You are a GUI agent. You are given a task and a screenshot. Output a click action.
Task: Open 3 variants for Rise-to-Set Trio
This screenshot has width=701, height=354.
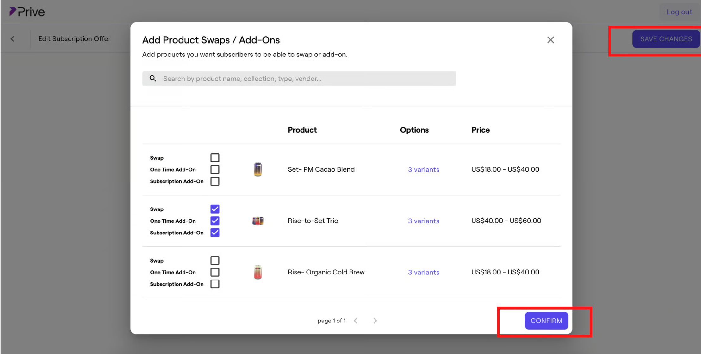tap(423, 221)
